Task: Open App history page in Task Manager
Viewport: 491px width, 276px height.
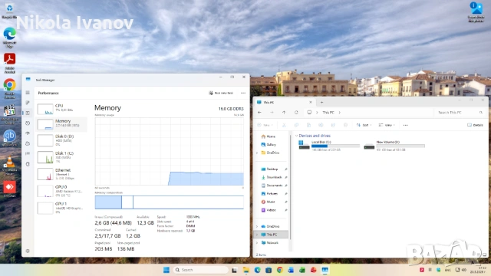Action: point(28,123)
